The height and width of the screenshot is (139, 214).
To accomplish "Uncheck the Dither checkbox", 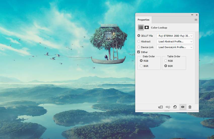I will 138,52.
